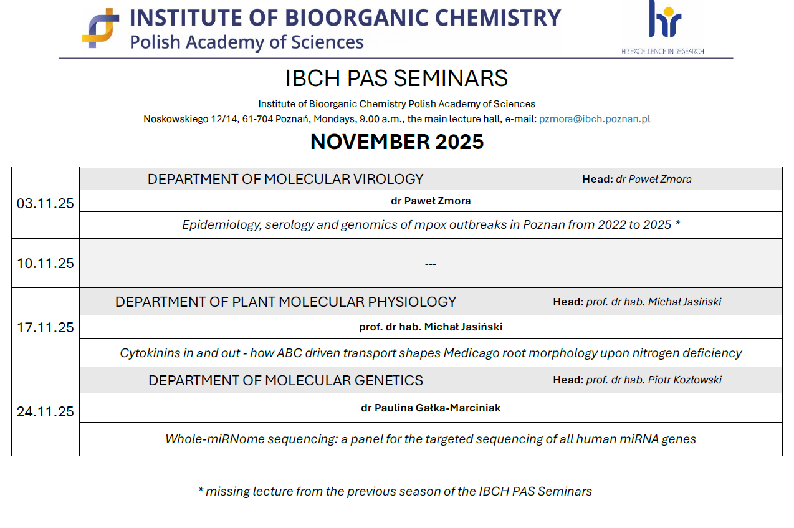Click the Whole-miRNome sequencing lecture title
Viewport: 794px width, 528px height.
[431, 439]
